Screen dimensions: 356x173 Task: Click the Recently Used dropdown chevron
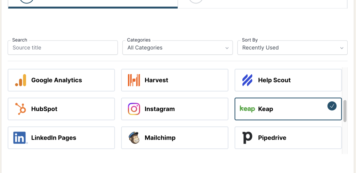(342, 48)
